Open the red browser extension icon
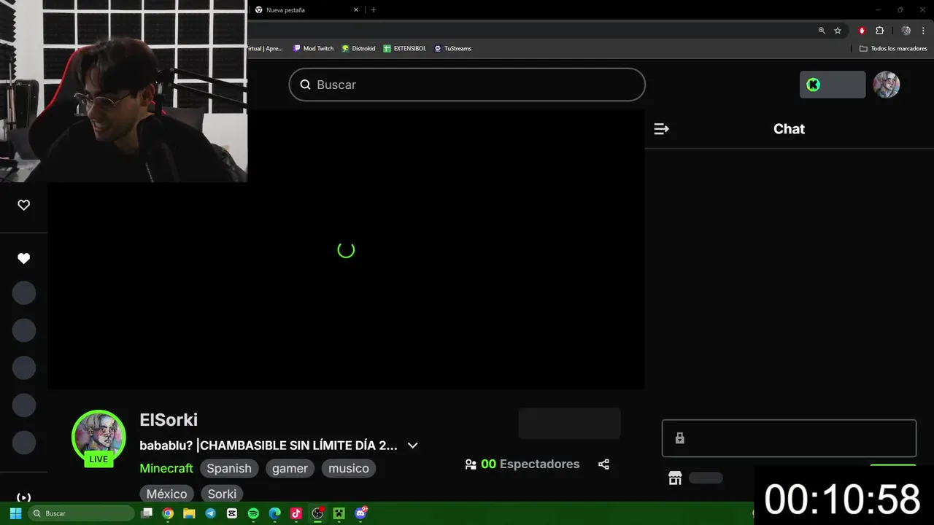This screenshot has width=934, height=525. (x=862, y=31)
